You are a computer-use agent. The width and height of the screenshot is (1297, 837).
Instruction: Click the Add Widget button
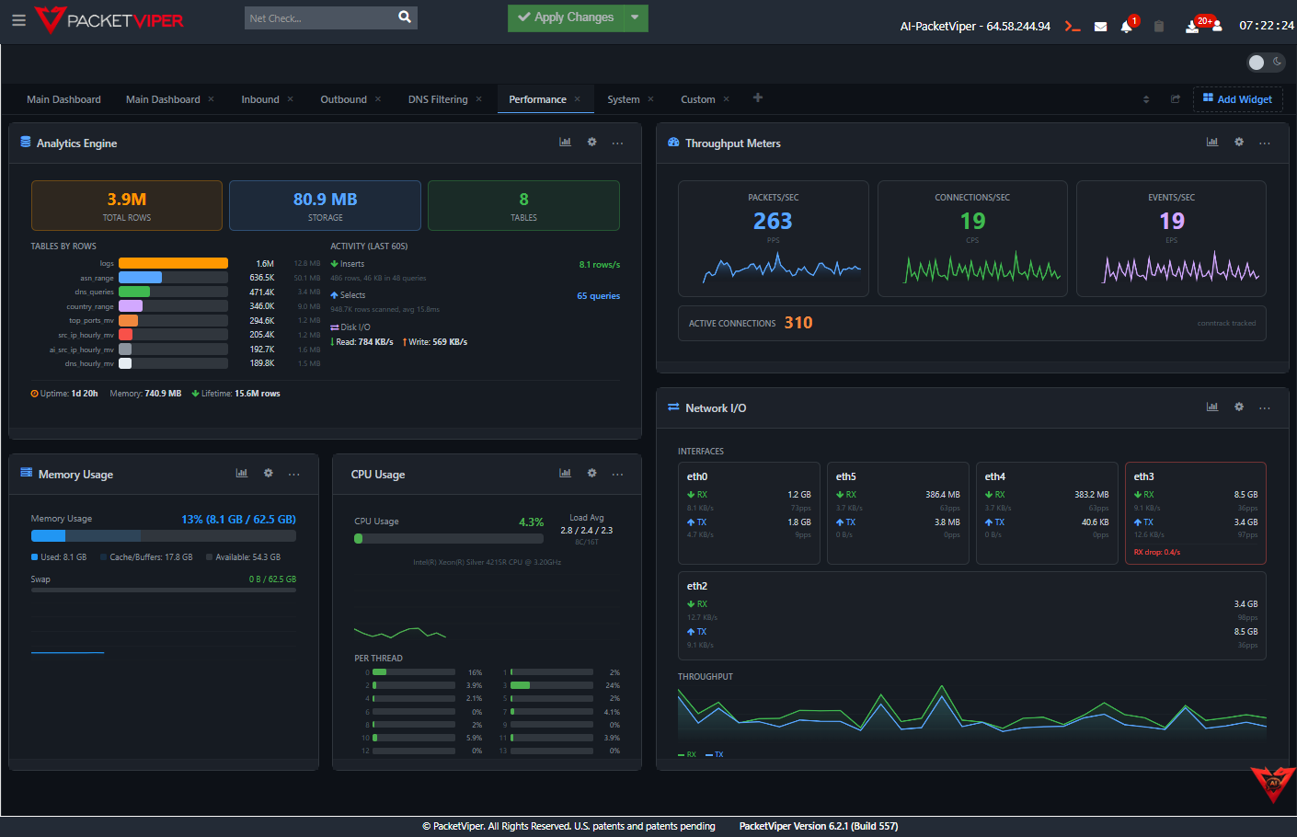pyautogui.click(x=1237, y=99)
